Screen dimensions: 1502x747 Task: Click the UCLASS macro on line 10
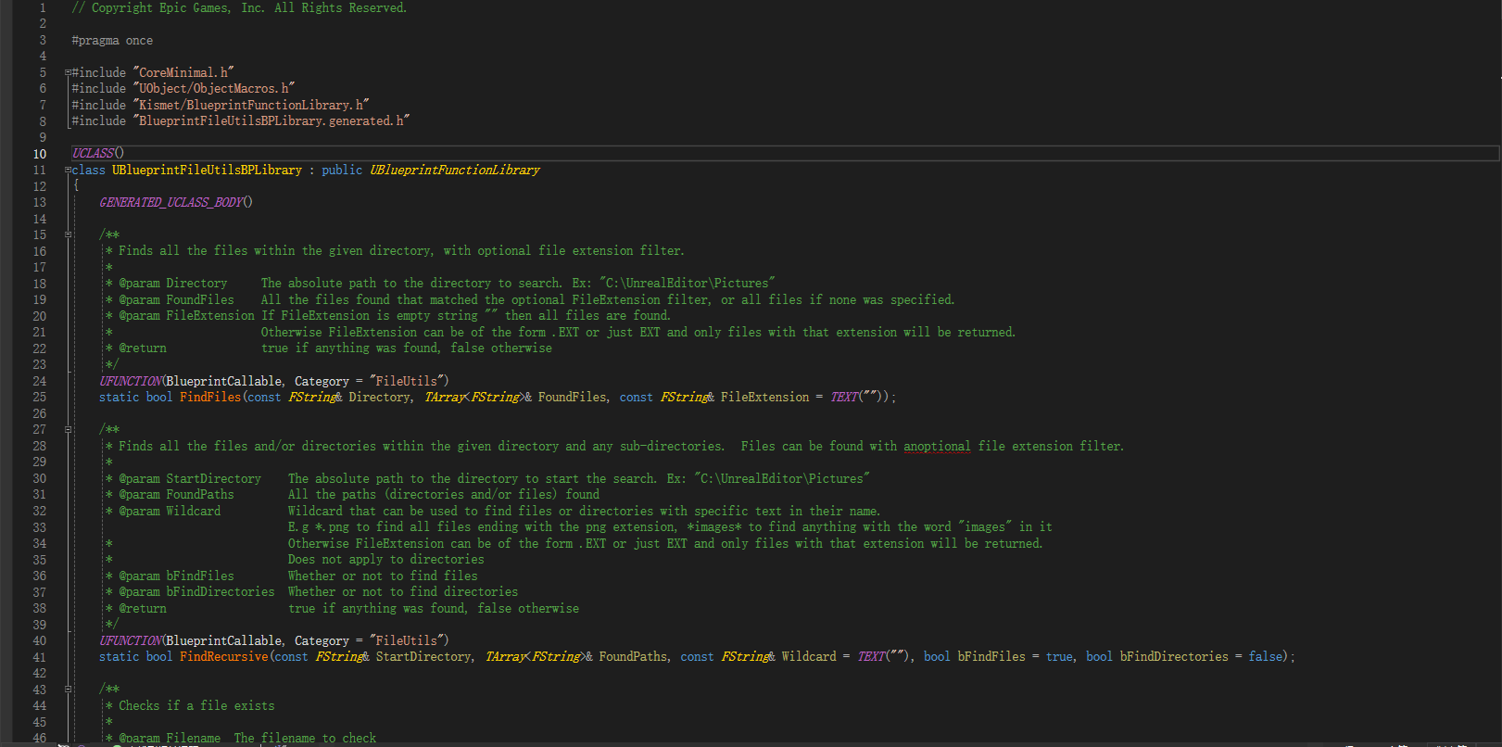(x=94, y=153)
